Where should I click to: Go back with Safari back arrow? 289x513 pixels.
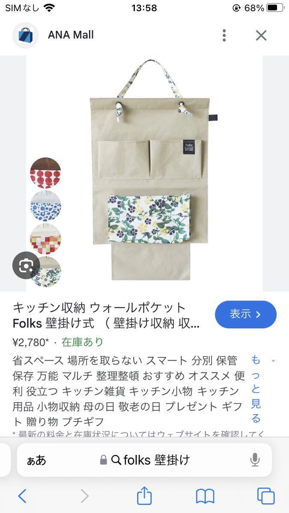[22, 496]
